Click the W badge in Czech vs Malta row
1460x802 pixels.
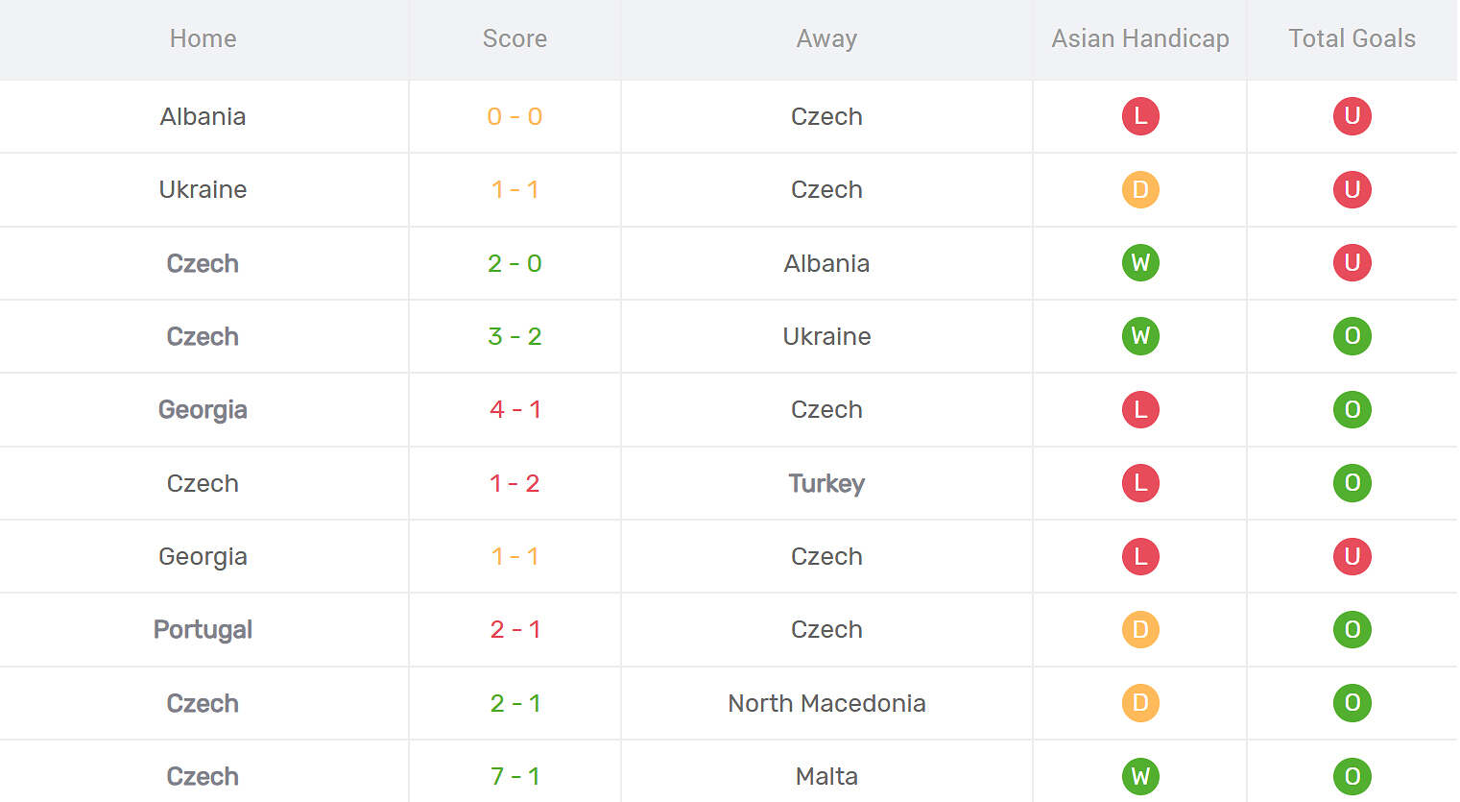coord(1140,776)
